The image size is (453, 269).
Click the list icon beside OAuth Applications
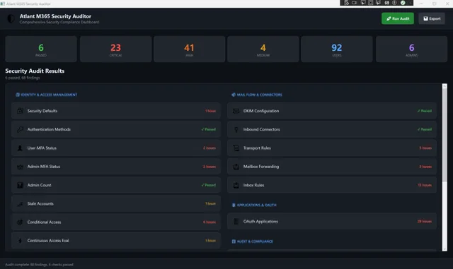(236, 222)
